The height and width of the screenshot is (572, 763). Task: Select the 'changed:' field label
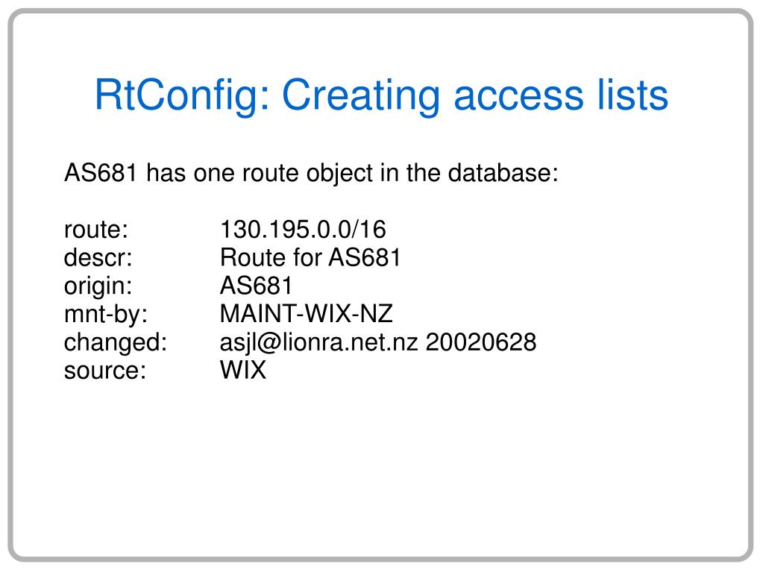coord(116,342)
